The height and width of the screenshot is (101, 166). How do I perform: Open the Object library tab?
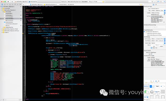156,81
